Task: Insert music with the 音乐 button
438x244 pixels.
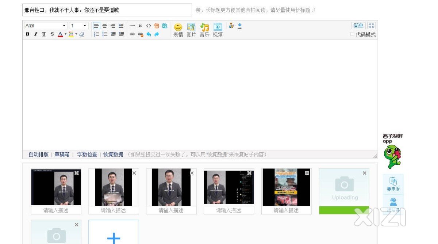Action: click(x=204, y=30)
